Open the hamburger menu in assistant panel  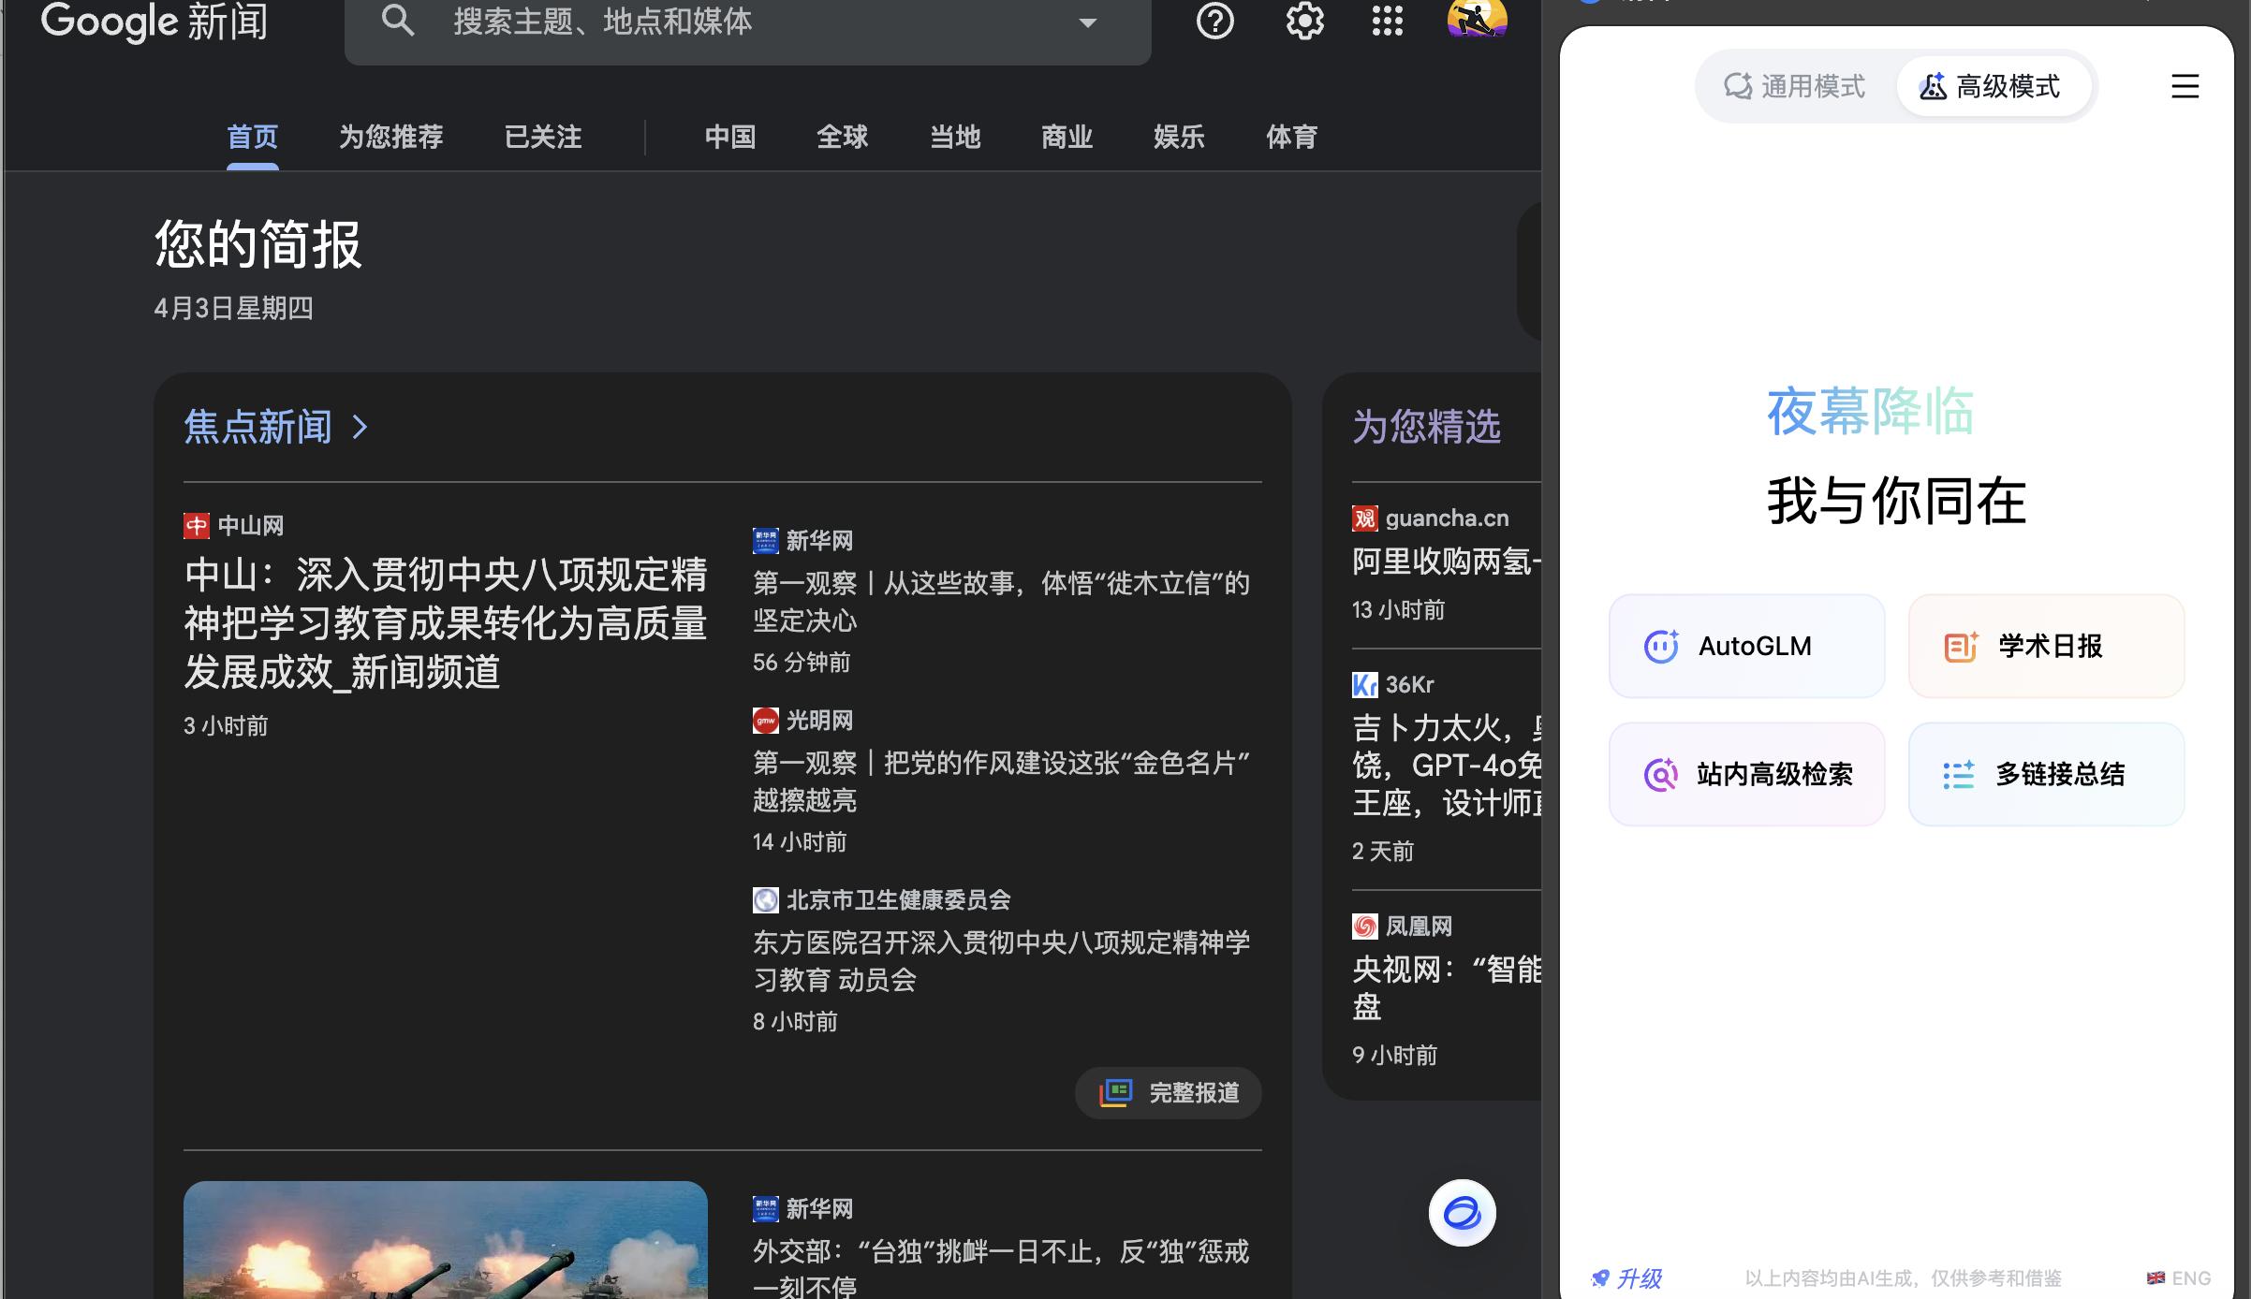[x=2185, y=87]
